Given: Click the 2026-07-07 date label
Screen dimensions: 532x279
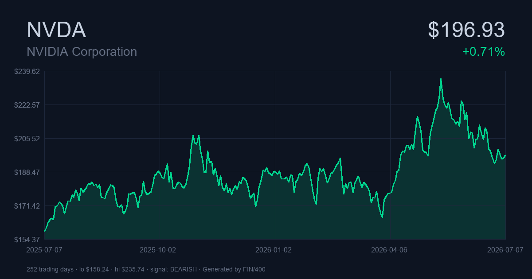Looking at the screenshot, I should [x=505, y=250].
